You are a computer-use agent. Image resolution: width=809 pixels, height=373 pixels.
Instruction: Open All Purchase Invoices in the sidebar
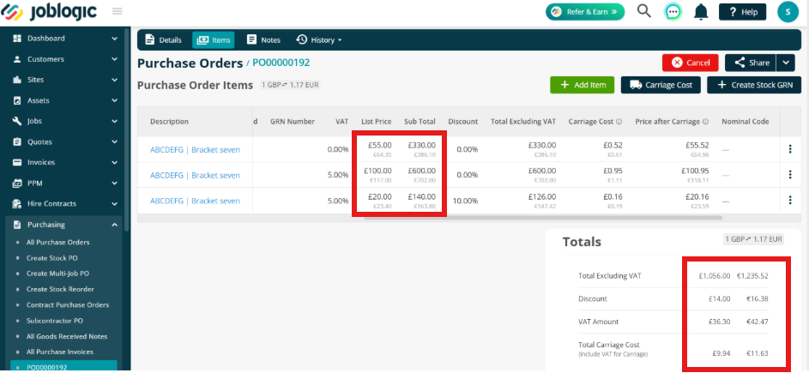60,352
